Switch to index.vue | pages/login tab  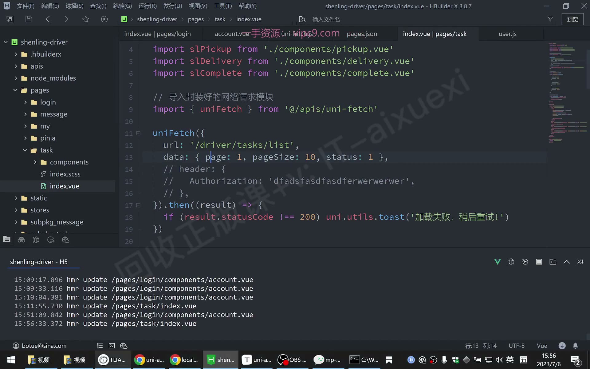click(157, 34)
